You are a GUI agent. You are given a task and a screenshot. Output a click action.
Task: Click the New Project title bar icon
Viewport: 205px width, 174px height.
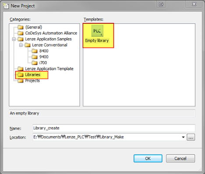(6, 6)
